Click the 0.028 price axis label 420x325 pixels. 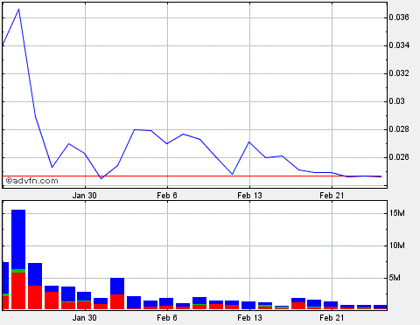coord(399,129)
